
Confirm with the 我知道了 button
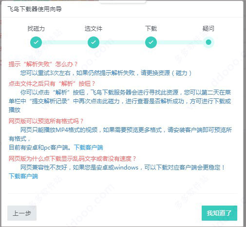219,213
